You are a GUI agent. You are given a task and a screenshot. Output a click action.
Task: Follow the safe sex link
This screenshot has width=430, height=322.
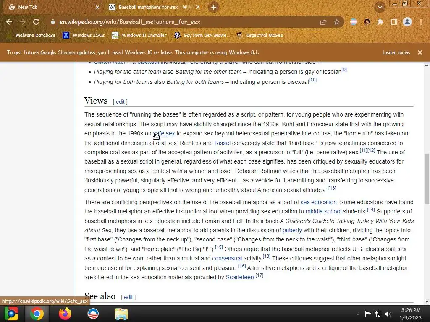click(x=164, y=133)
